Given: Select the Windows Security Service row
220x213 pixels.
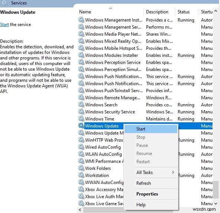Looking at the screenshot, I should pyautogui.click(x=145, y=112).
